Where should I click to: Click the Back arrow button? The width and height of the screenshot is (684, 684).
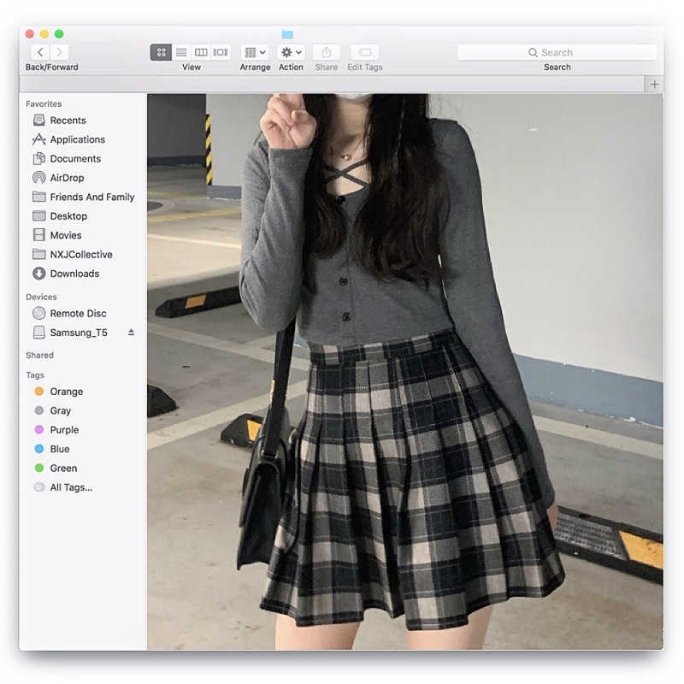pyautogui.click(x=40, y=52)
